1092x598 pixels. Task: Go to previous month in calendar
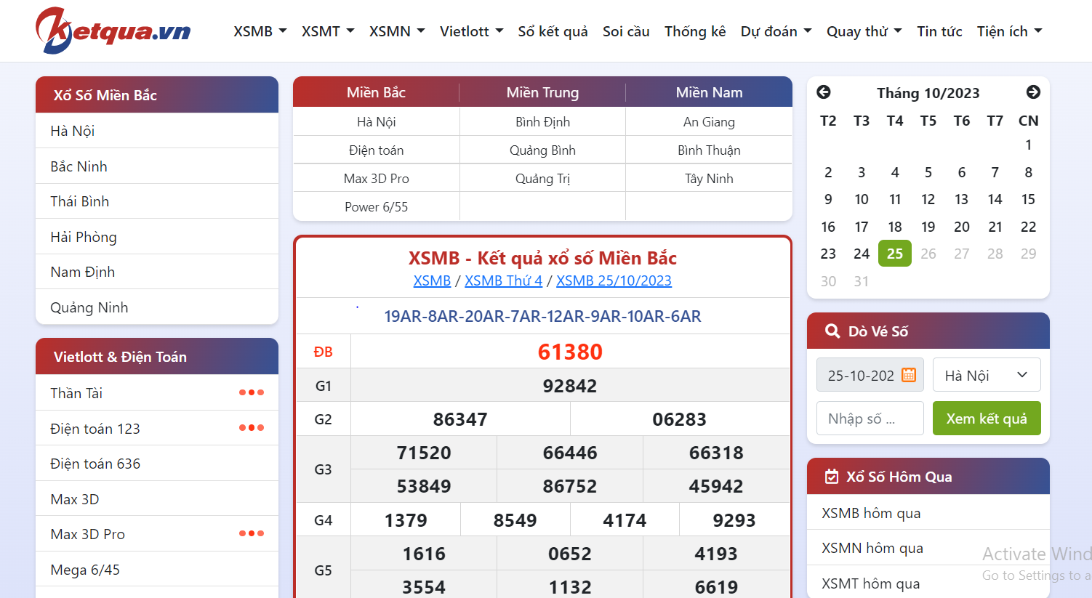tap(824, 92)
